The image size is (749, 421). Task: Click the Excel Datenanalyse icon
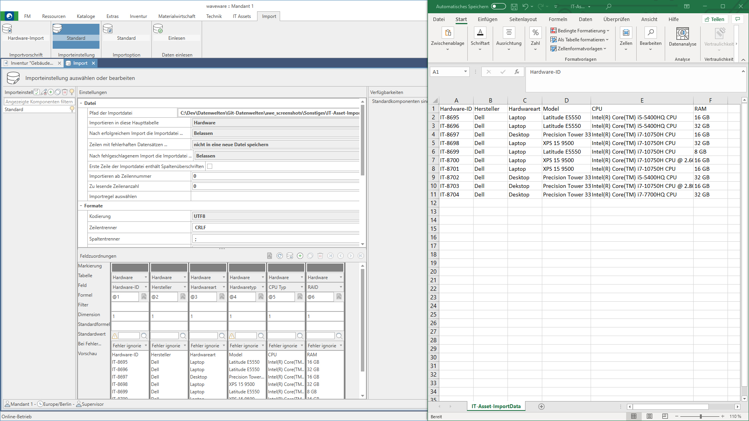point(682,34)
